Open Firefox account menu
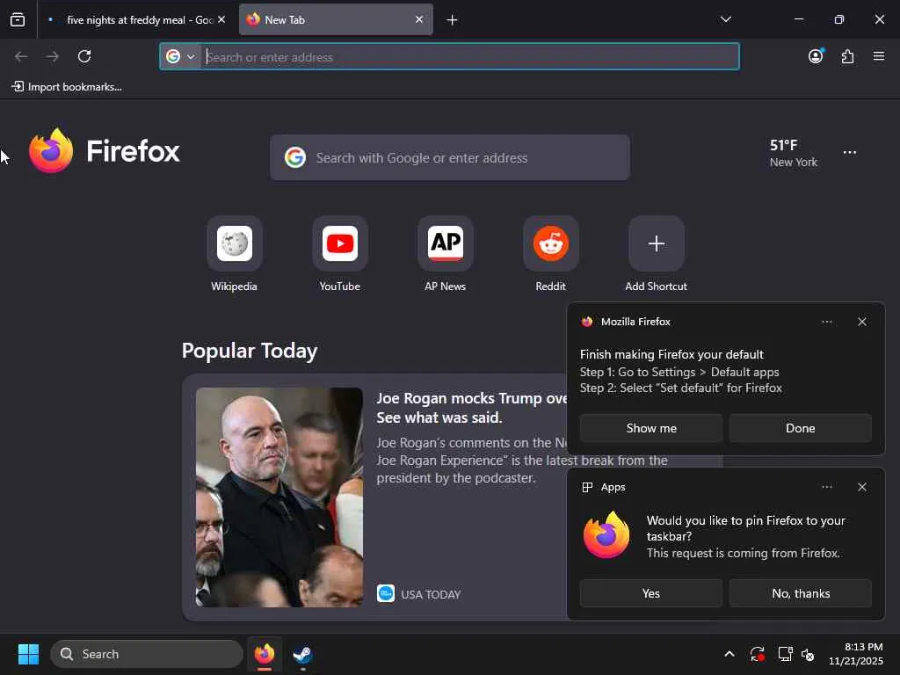The width and height of the screenshot is (900, 675). (817, 56)
